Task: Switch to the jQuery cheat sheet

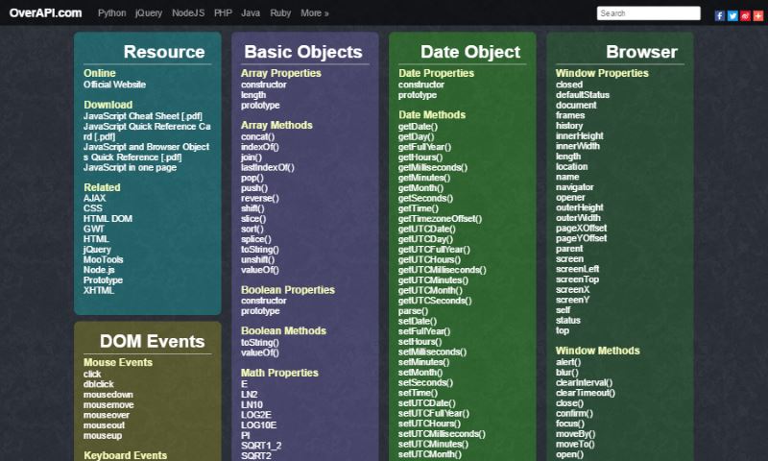Action: (x=149, y=14)
